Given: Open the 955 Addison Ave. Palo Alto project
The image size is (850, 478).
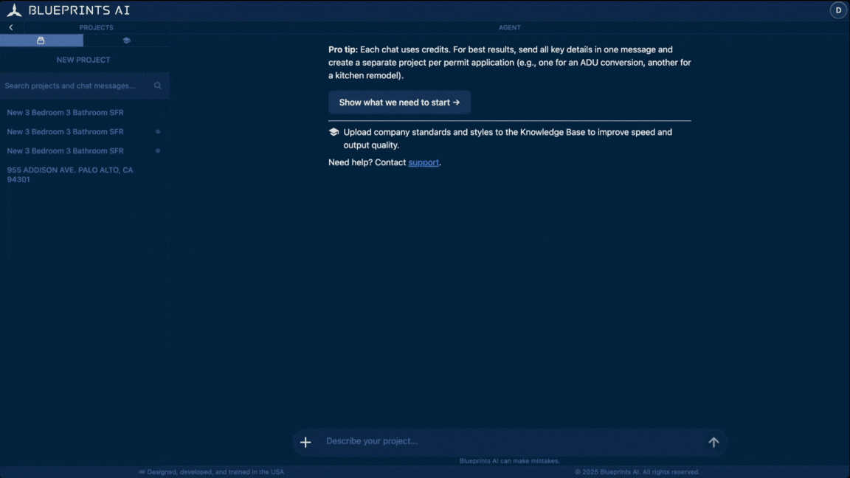Looking at the screenshot, I should pos(70,175).
